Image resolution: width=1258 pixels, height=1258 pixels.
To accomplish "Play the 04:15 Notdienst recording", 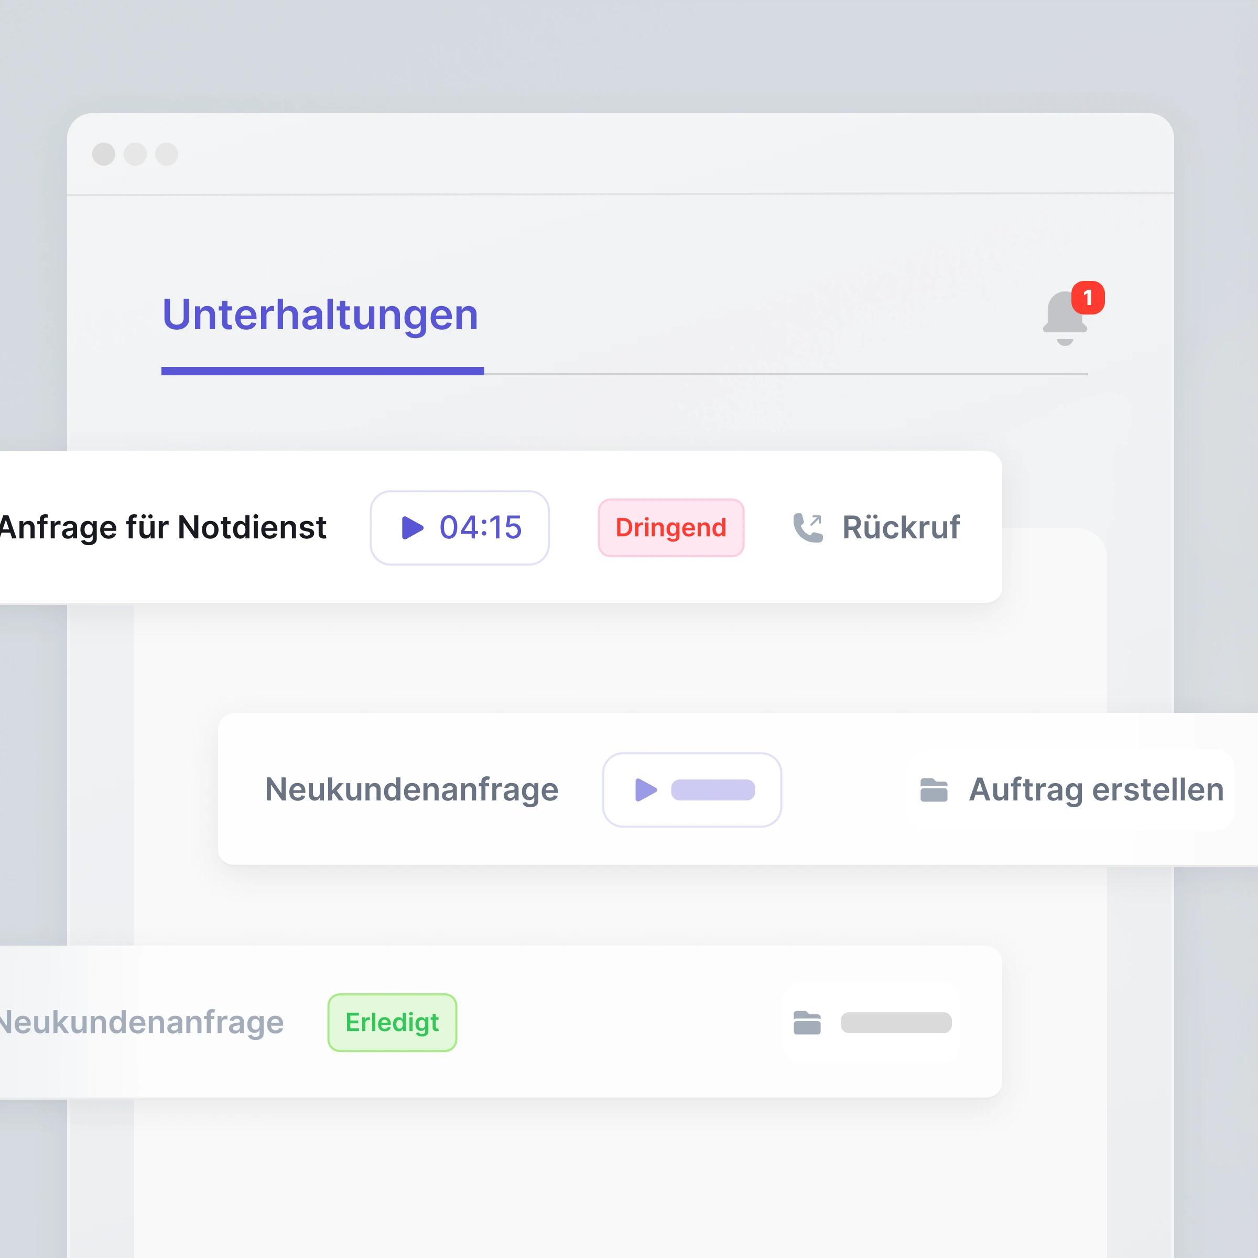I will [460, 527].
